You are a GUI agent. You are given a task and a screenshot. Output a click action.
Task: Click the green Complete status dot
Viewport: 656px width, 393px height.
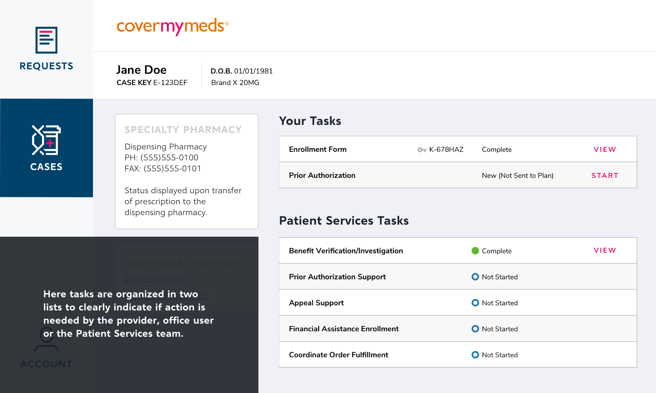click(x=475, y=251)
